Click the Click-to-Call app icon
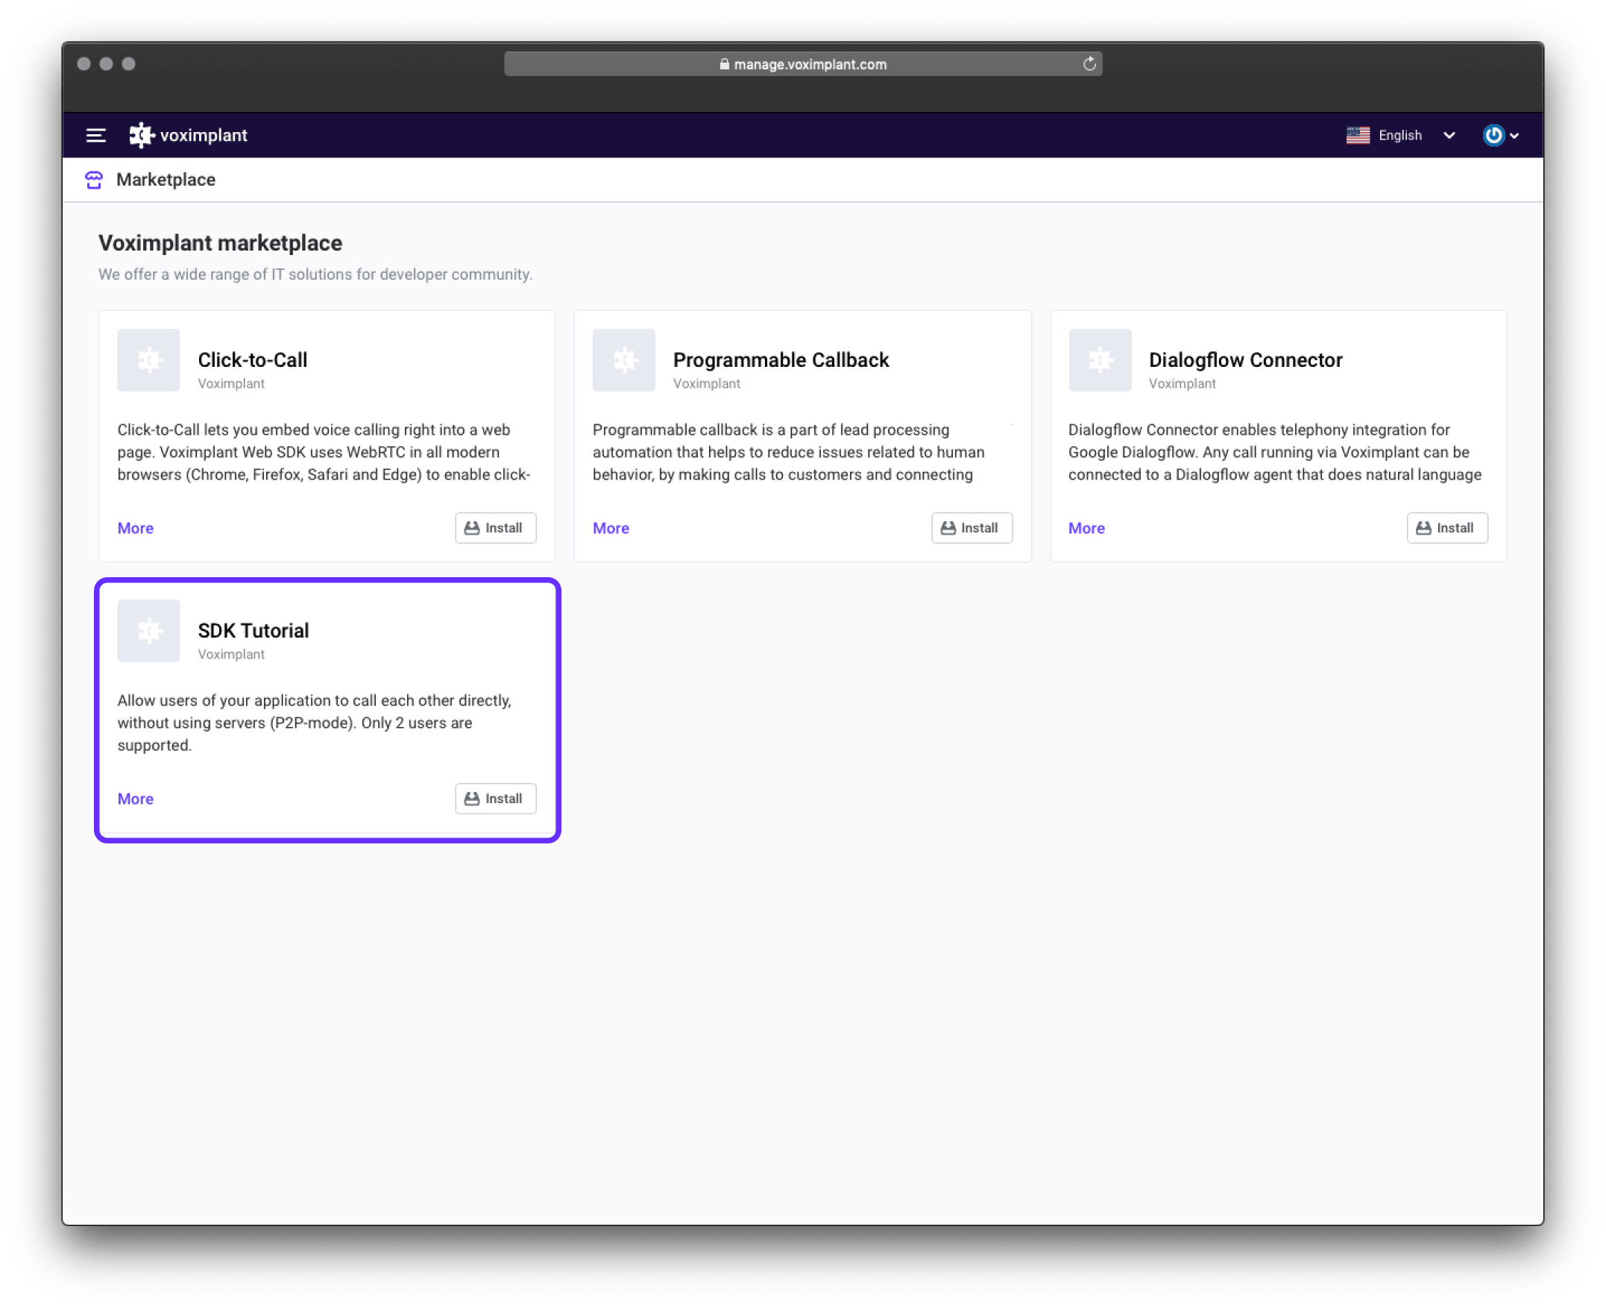Screen dimensions: 1606x1308 click(x=148, y=360)
